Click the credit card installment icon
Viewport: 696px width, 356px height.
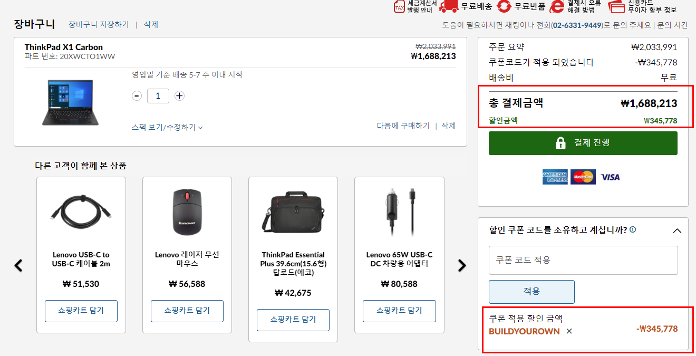[x=616, y=7]
